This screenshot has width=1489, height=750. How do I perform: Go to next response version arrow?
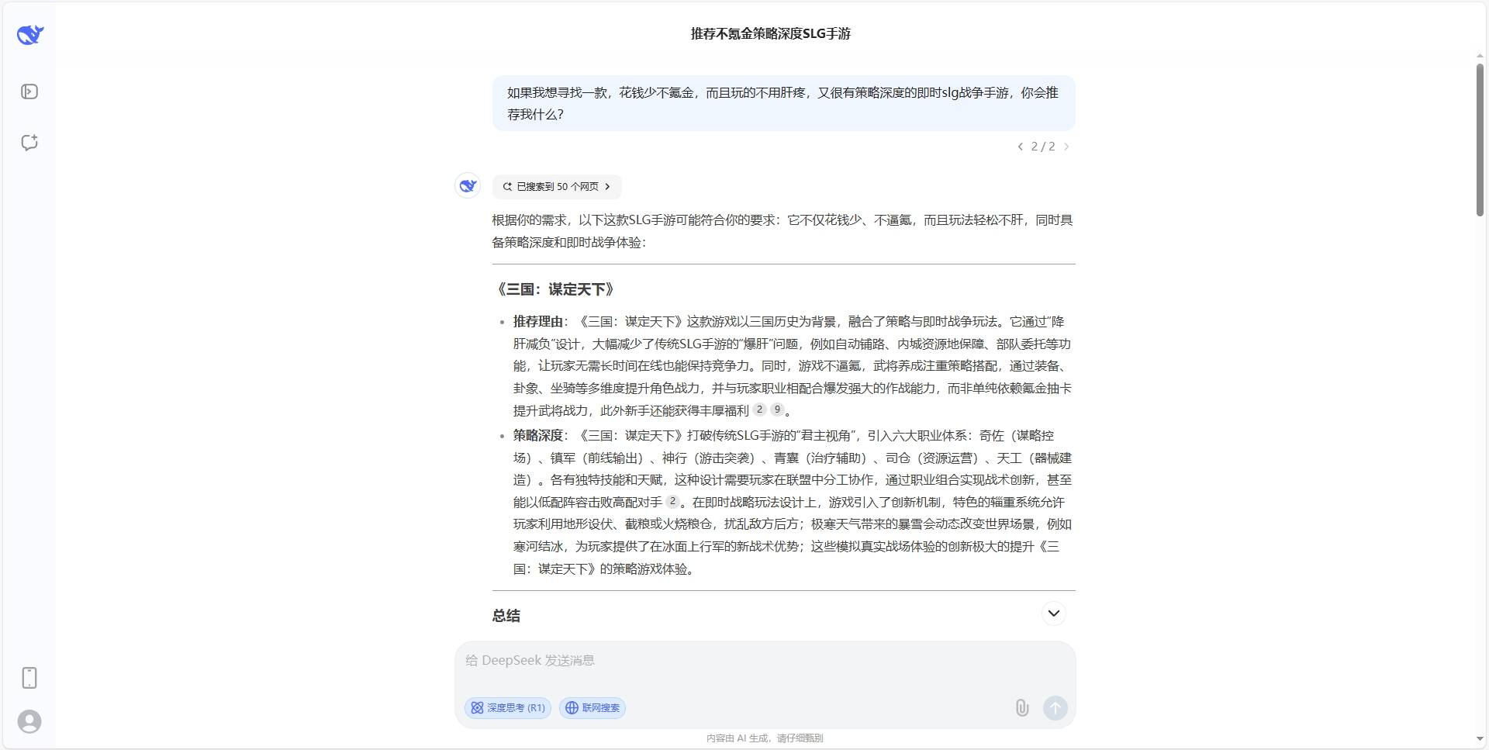[x=1066, y=147]
